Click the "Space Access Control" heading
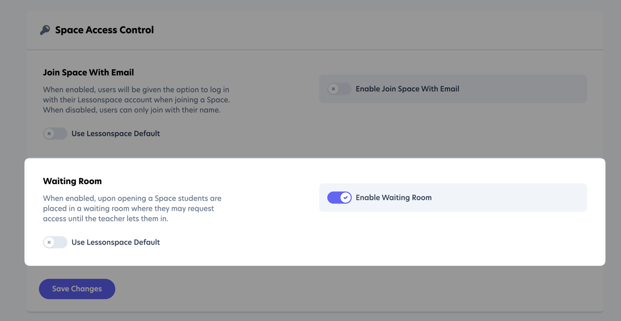The width and height of the screenshot is (621, 321). (x=104, y=30)
